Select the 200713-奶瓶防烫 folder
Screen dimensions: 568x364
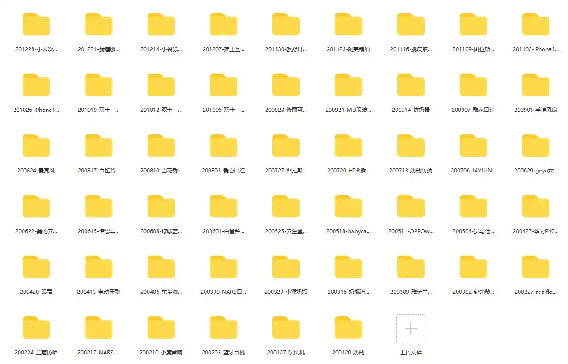point(410,146)
